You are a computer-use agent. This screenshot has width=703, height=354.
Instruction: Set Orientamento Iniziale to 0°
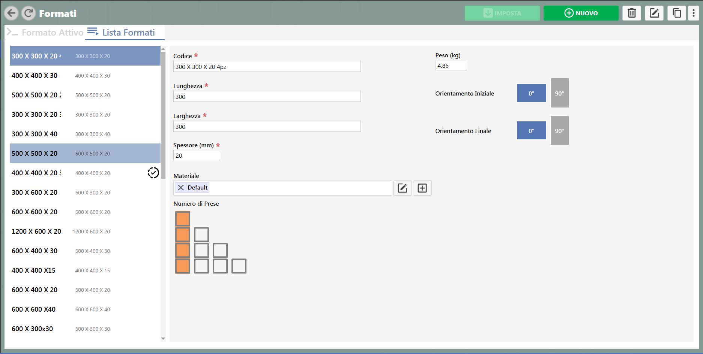[x=531, y=93]
